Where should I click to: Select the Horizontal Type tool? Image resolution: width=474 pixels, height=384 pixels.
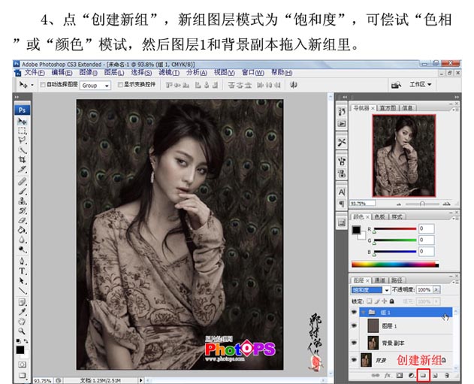[22, 271]
